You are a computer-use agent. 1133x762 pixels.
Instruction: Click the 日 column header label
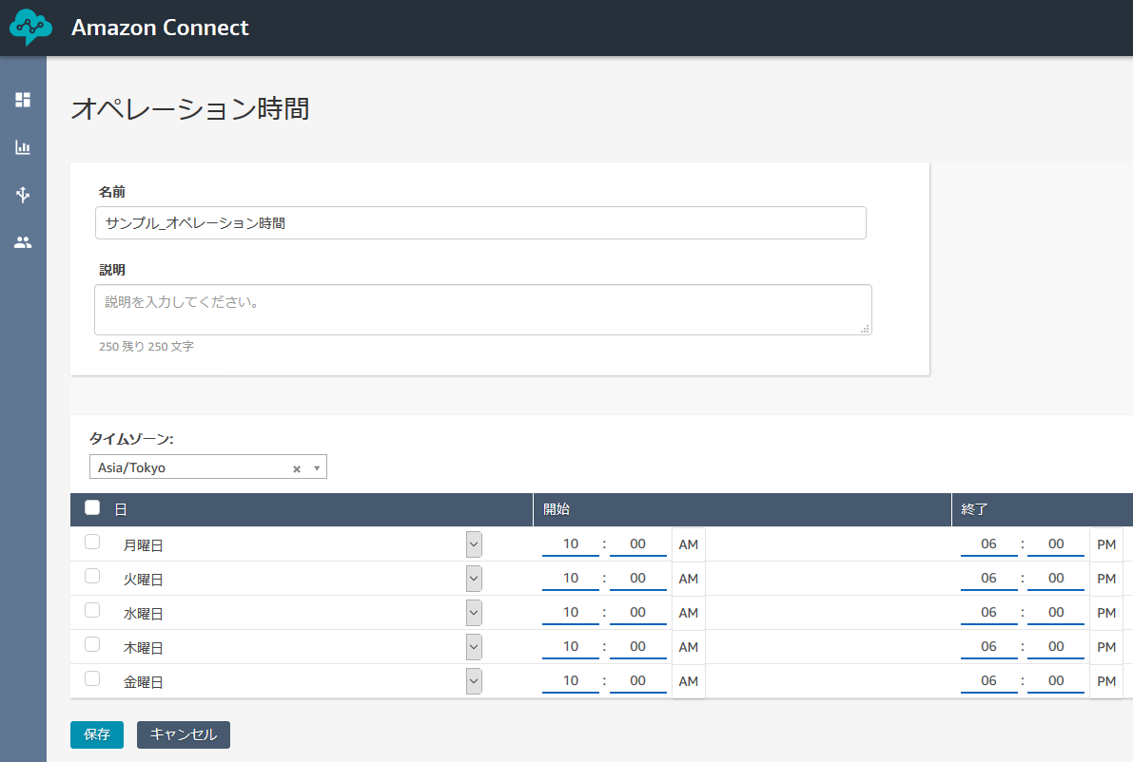click(121, 509)
